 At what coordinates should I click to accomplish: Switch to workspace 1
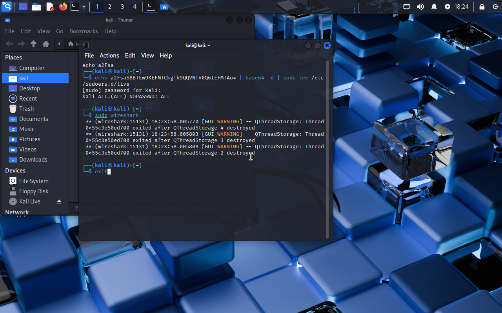[x=97, y=7]
